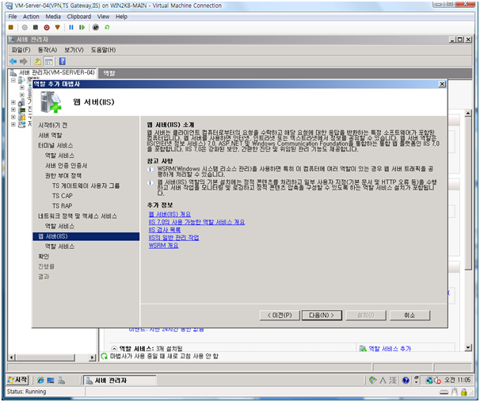Screen dimensions: 480x402
Task: Click the red Shut Down VM icon
Action: (47, 27)
